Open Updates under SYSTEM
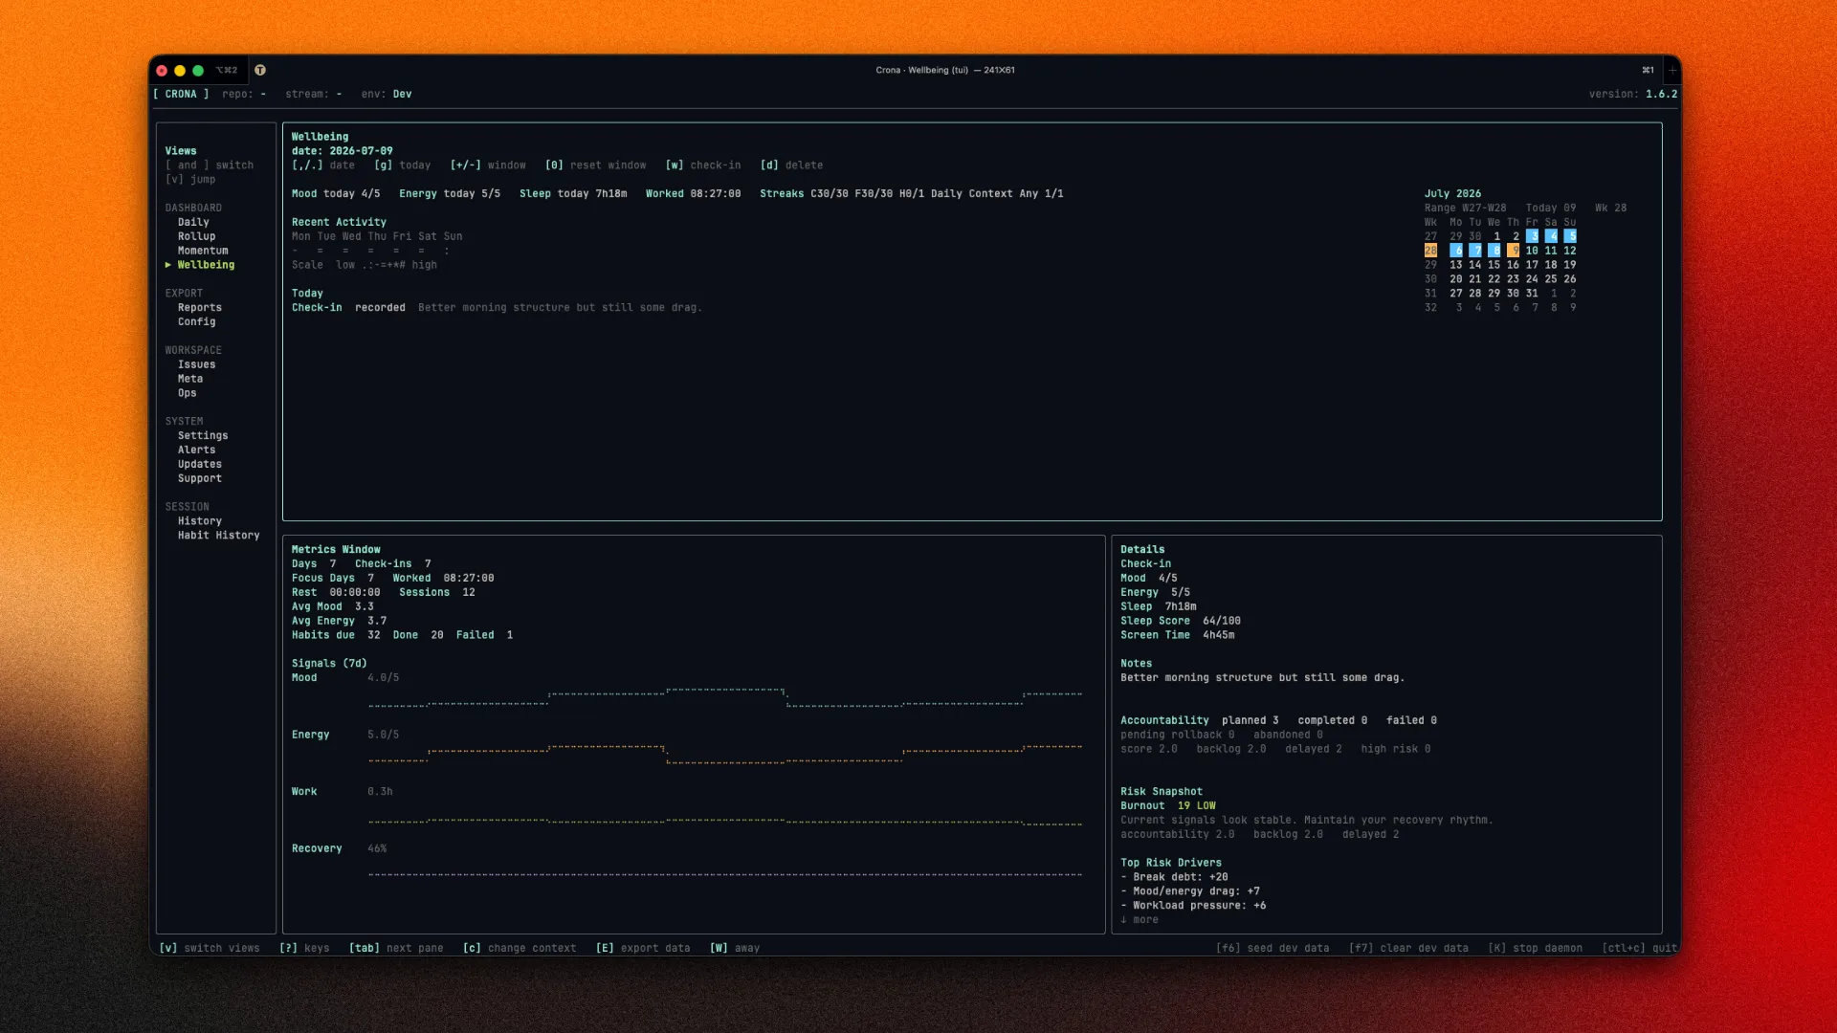This screenshot has width=1837, height=1033. [199, 465]
